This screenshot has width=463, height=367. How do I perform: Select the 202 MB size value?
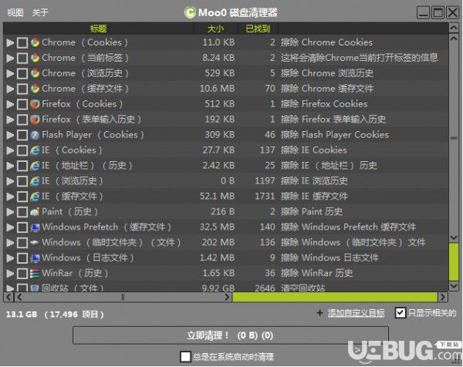[x=218, y=243]
